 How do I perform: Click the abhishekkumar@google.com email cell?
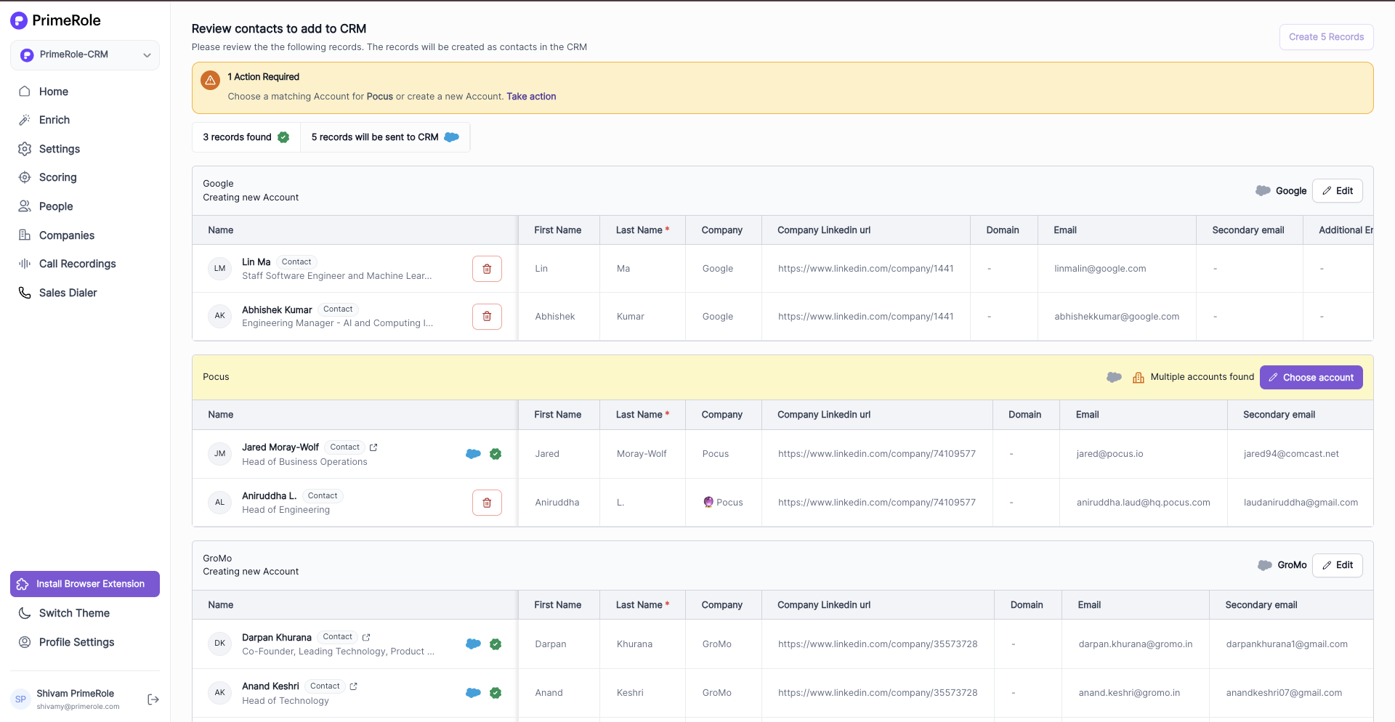coord(1117,317)
